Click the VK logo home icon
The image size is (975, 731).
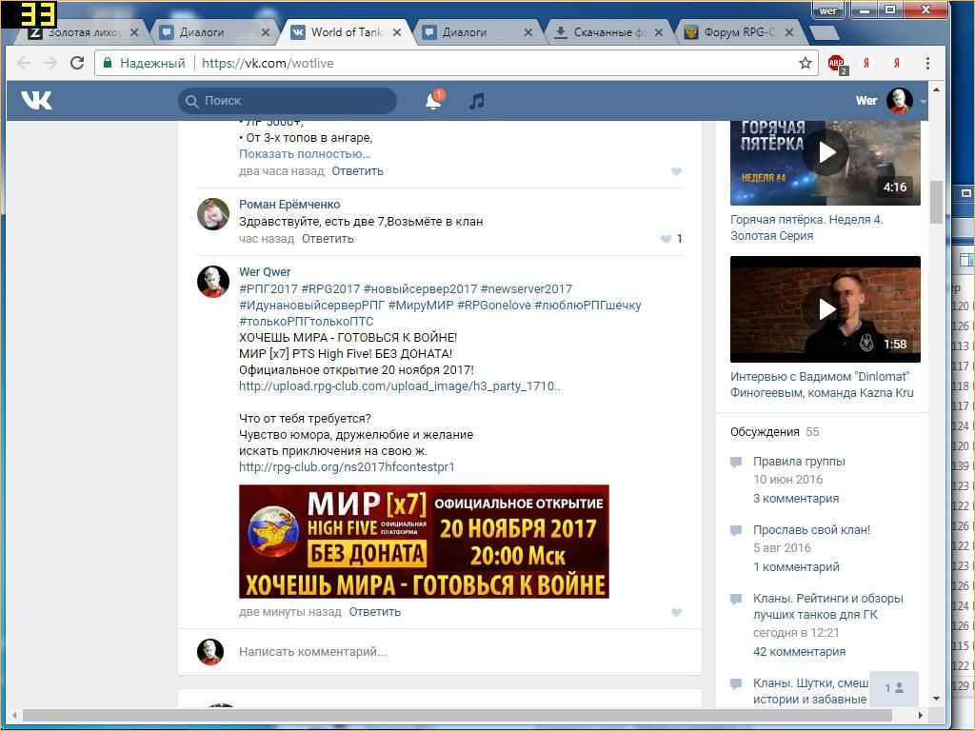click(36, 100)
